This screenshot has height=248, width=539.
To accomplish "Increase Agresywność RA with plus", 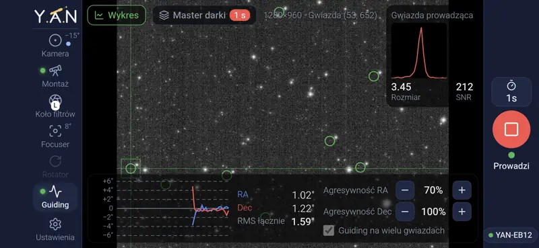I will pos(462,190).
